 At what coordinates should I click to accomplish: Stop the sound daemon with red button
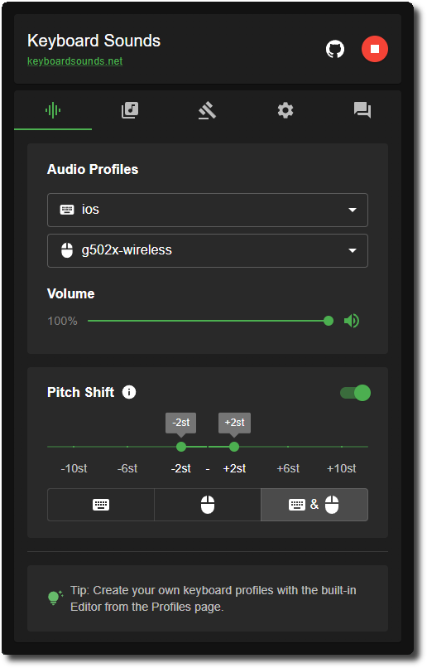(375, 49)
